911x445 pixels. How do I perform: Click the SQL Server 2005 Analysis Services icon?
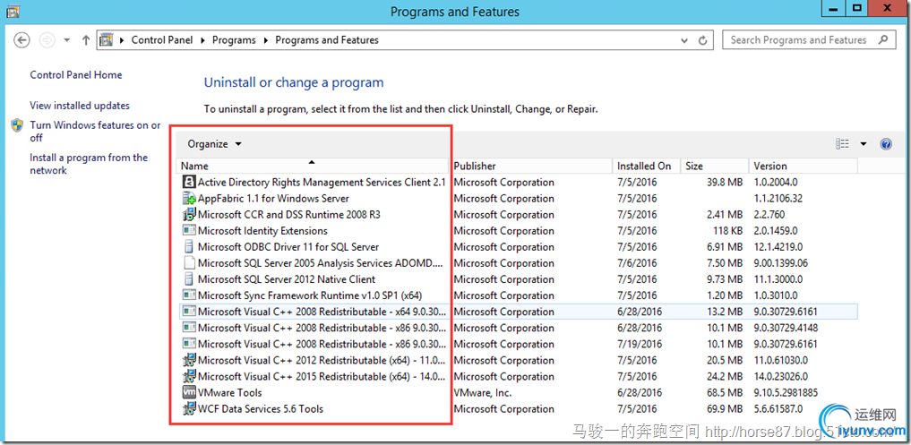coord(189,262)
